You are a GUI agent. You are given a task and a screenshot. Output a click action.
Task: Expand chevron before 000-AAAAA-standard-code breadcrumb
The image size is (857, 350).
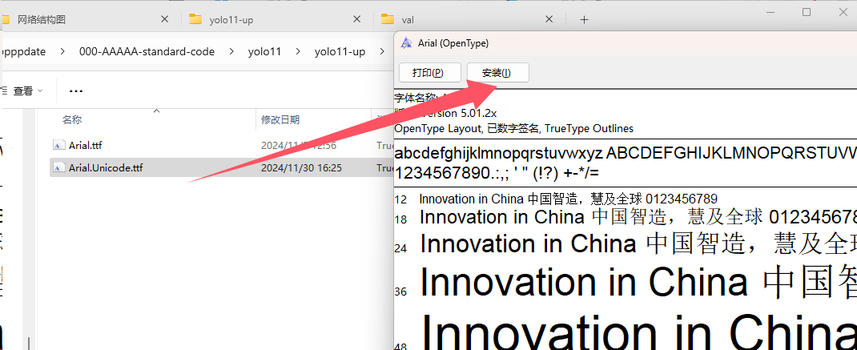tap(62, 52)
